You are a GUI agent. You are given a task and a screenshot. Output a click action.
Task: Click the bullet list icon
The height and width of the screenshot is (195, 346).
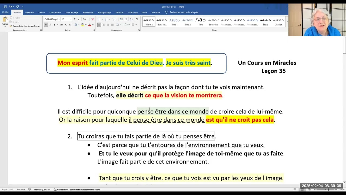point(99,19)
